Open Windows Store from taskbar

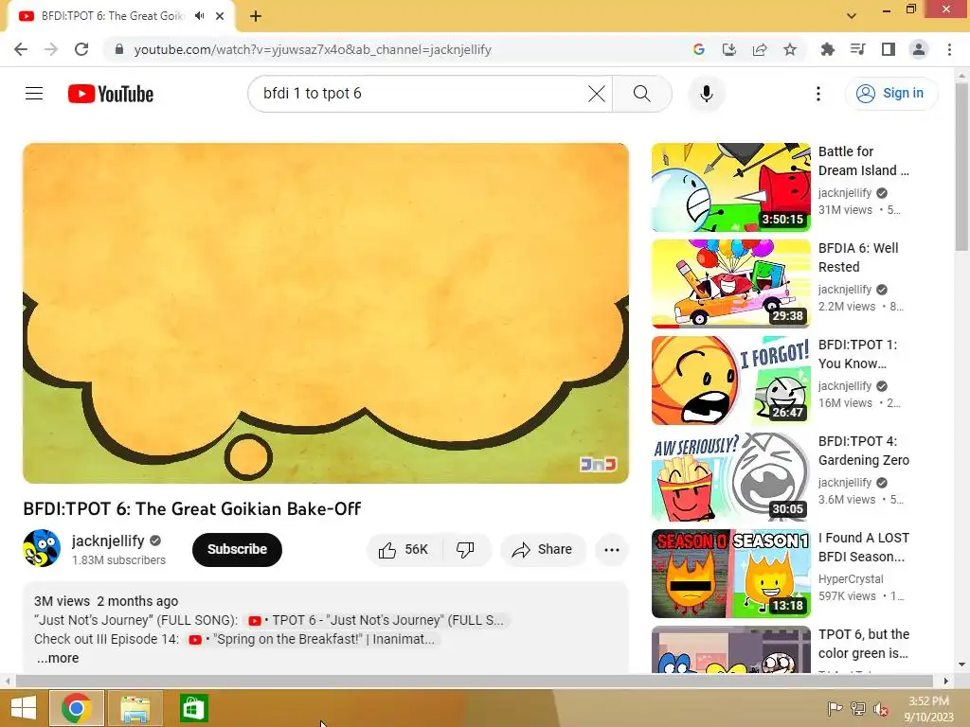193,708
